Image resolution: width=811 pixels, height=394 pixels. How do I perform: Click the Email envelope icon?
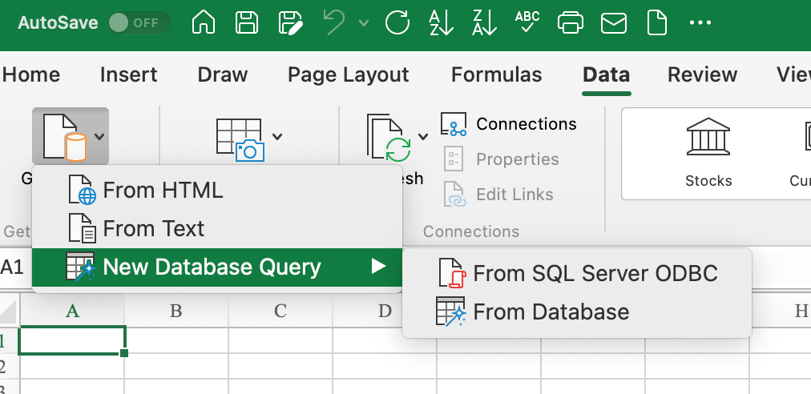[614, 23]
